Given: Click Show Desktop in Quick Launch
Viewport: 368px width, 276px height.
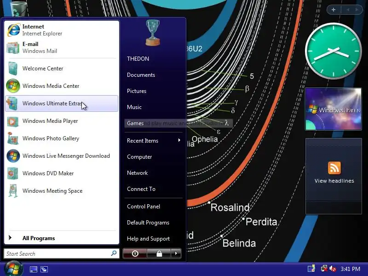Looking at the screenshot, I should pos(33,269).
